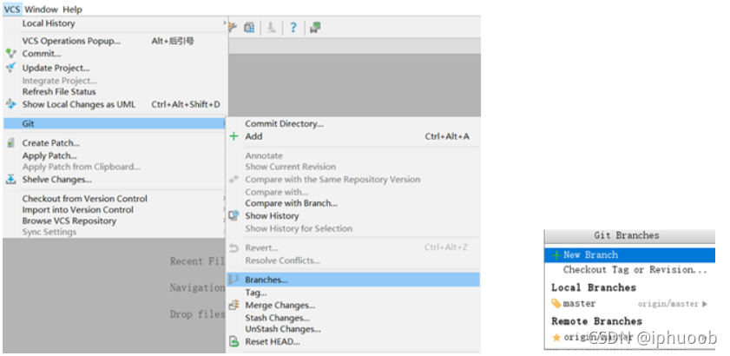Viewport: 730px width, 356px height.
Task: Click Show Current Revision entry
Action: (291, 167)
